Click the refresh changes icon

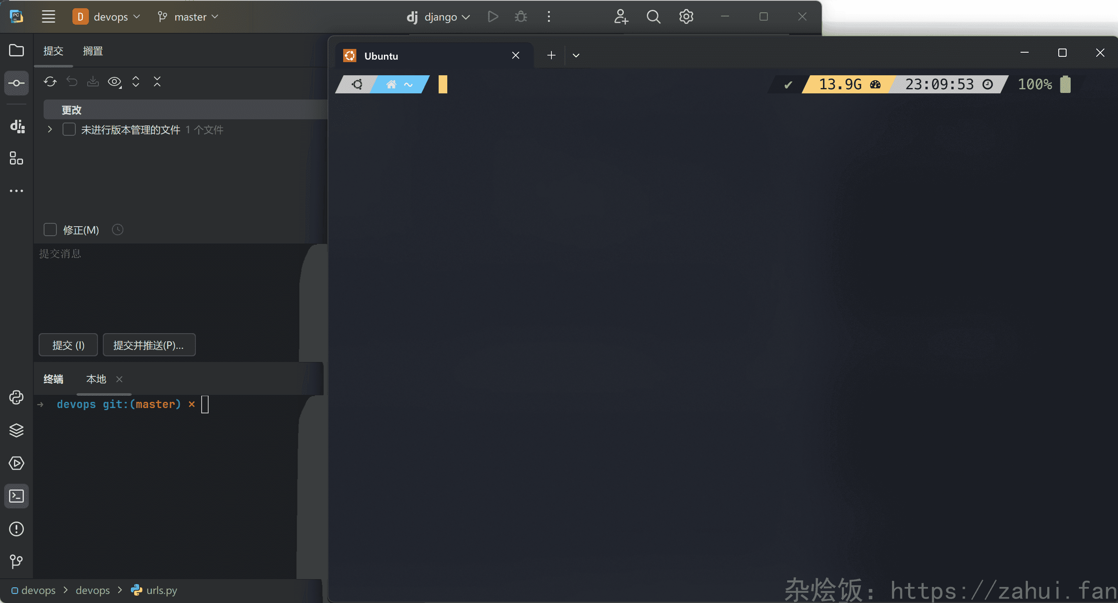50,81
